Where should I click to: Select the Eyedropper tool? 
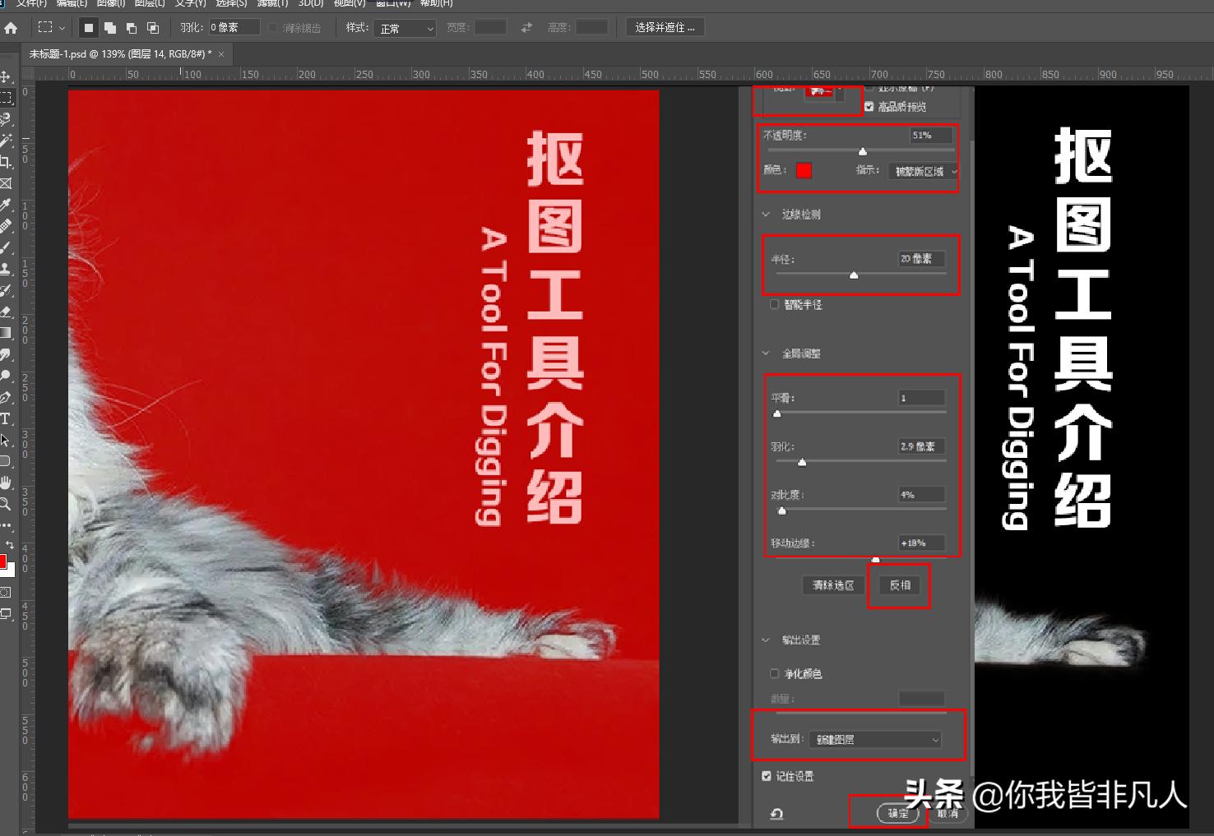click(x=7, y=204)
